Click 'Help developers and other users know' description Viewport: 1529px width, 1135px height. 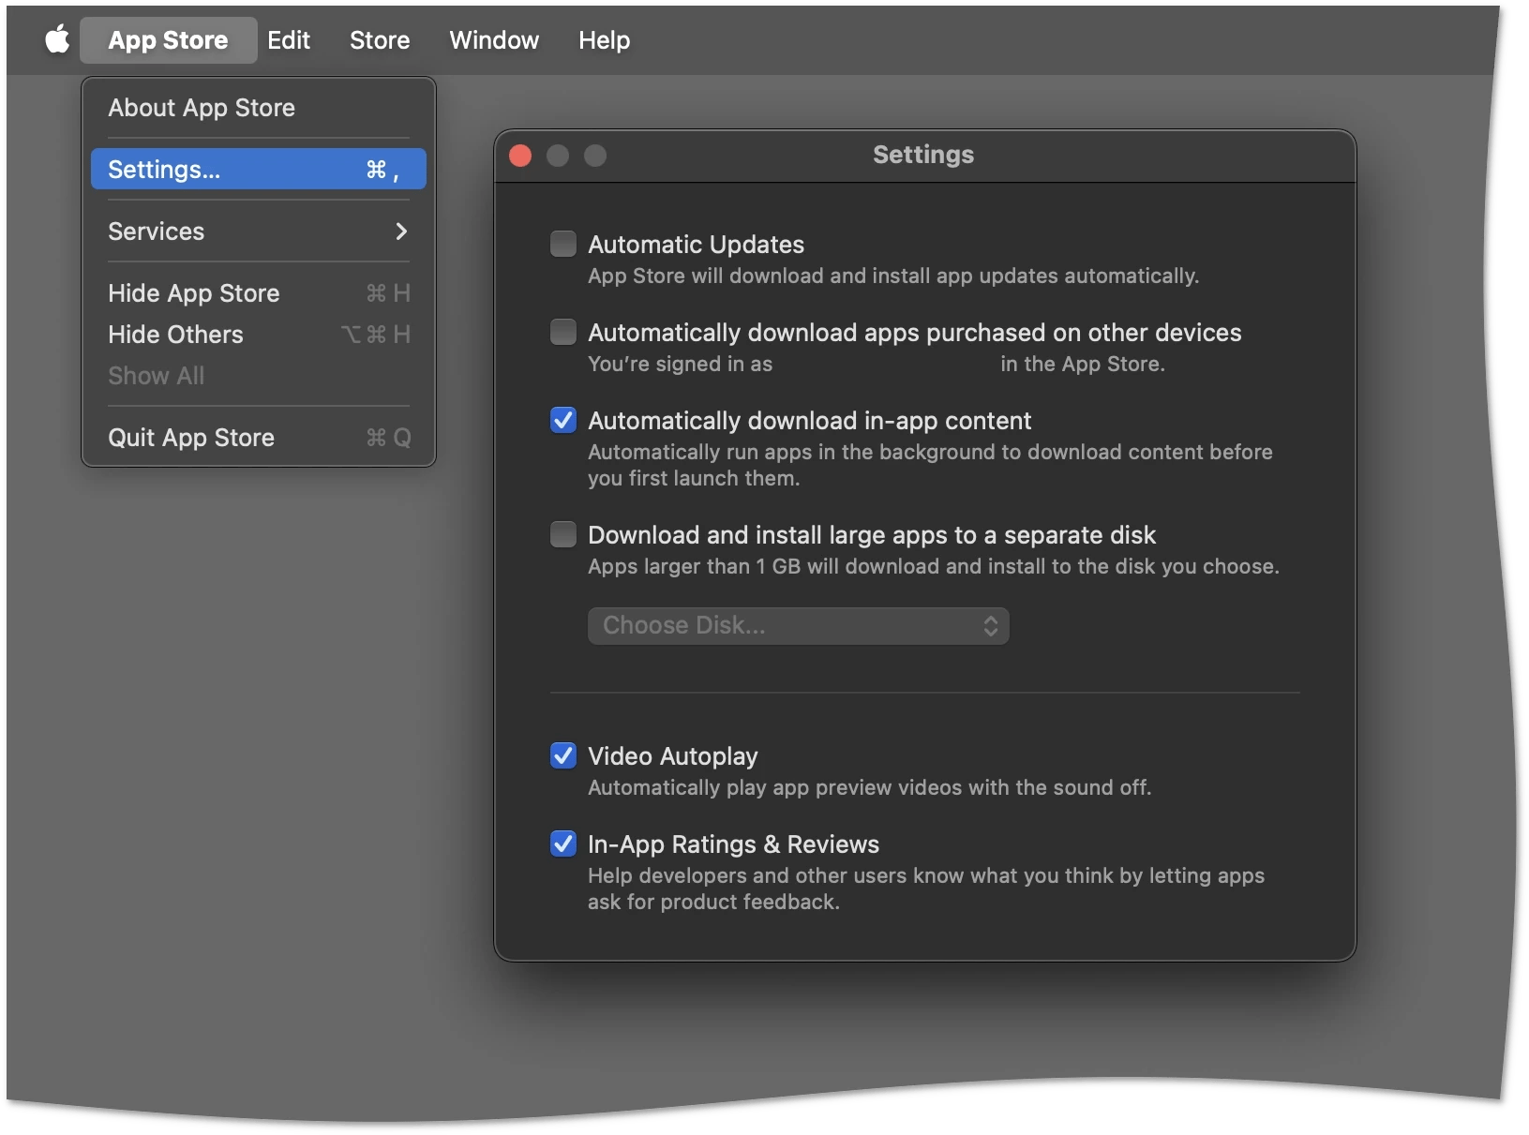click(x=926, y=889)
